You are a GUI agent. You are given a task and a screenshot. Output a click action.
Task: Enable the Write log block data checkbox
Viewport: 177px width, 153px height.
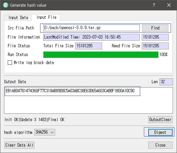(x=10, y=63)
